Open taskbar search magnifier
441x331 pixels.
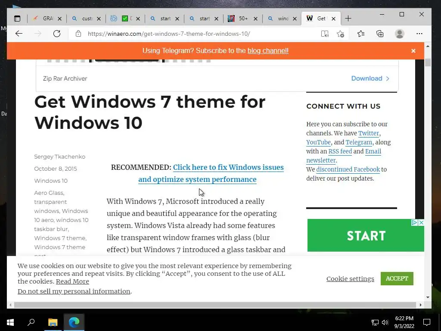click(31, 322)
